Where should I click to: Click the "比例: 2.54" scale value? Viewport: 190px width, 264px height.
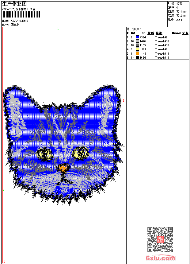175,20
